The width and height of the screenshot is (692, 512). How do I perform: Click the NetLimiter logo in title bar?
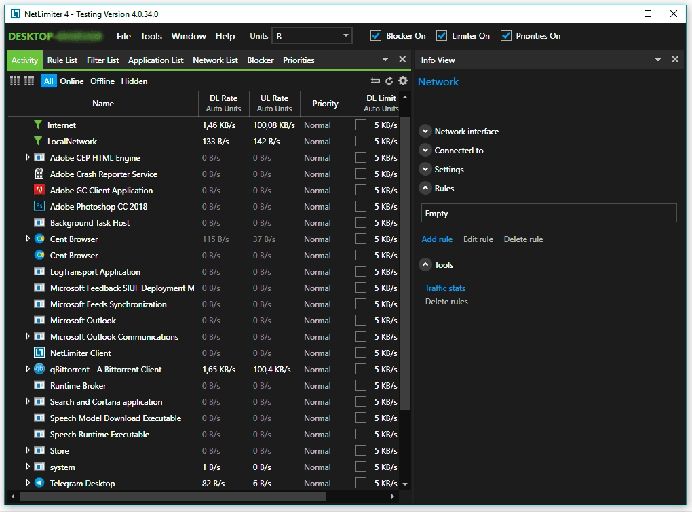point(16,14)
